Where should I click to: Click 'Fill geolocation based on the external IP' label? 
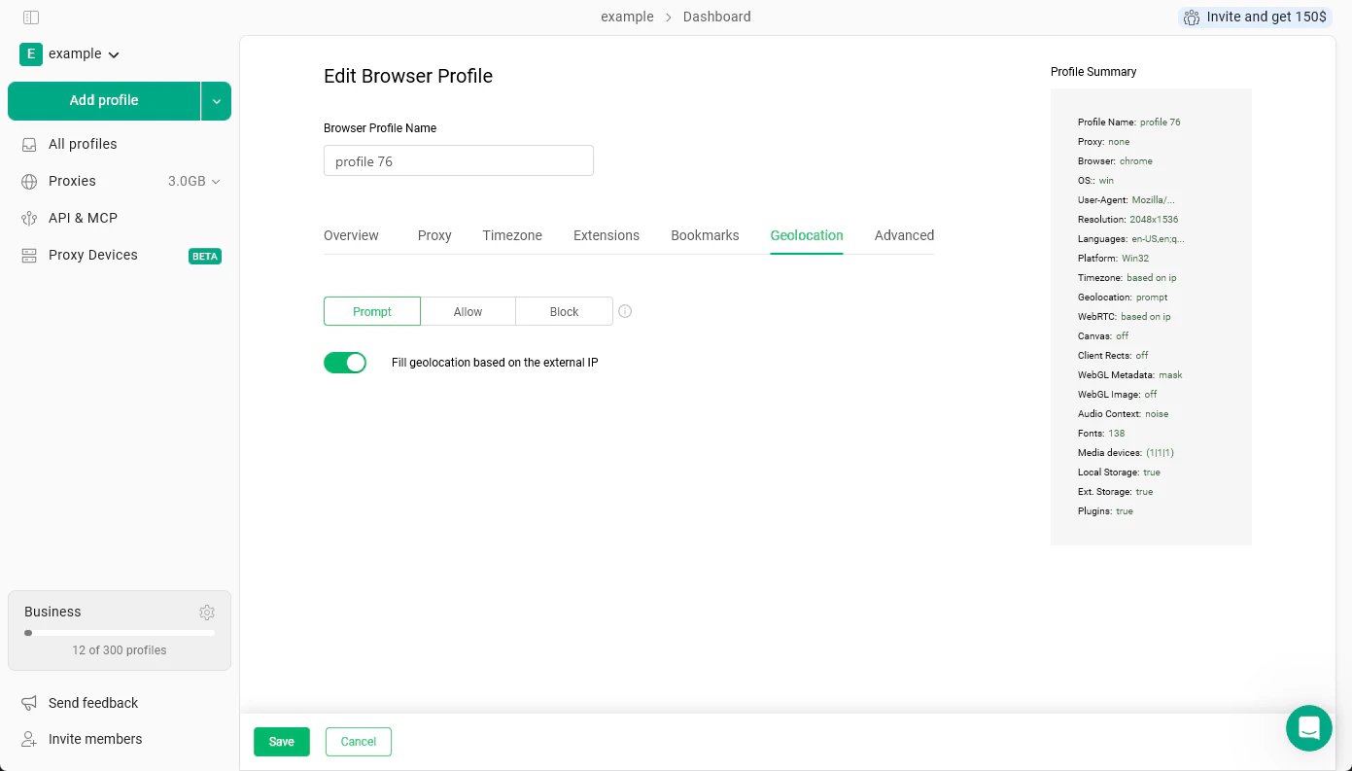[495, 363]
